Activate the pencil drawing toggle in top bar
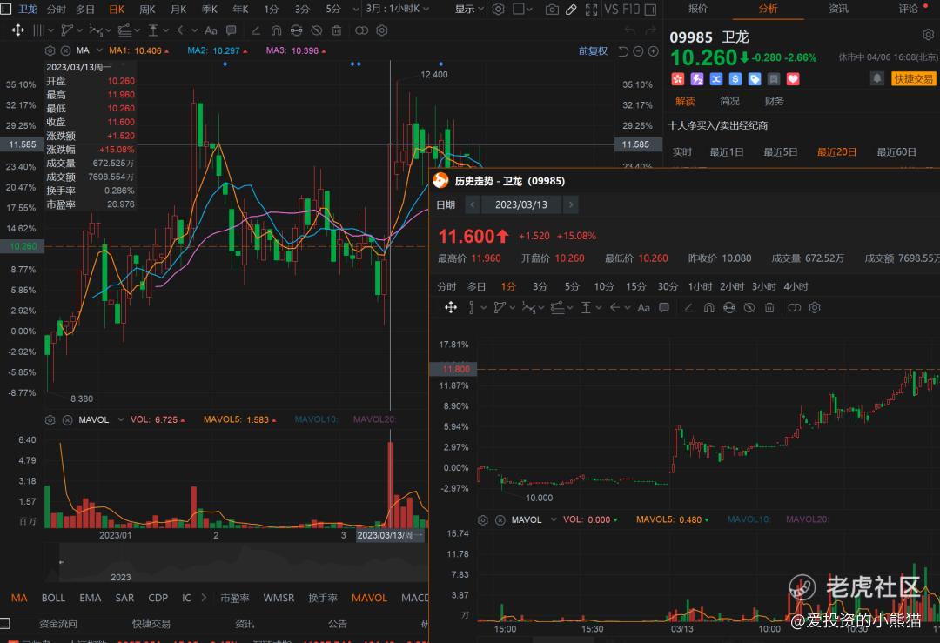Viewport: 940px width, 643px height. tap(571, 9)
